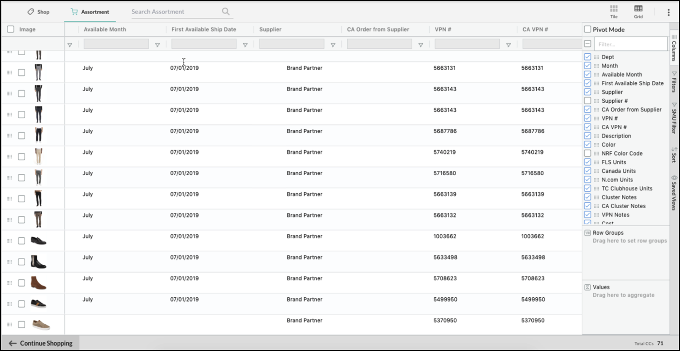
Task: Click the VPN # column filter funnel icon
Action: point(508,45)
